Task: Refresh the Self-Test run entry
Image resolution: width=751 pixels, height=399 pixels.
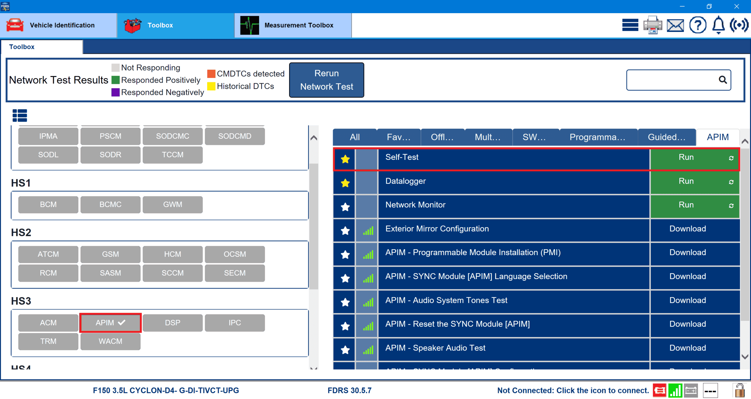Action: click(731, 158)
